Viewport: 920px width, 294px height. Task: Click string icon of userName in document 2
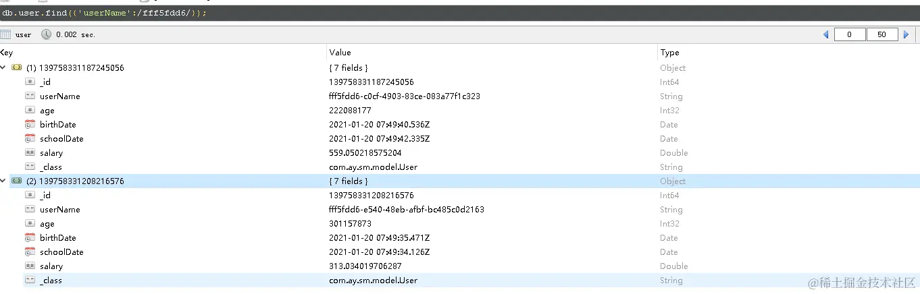coord(30,209)
